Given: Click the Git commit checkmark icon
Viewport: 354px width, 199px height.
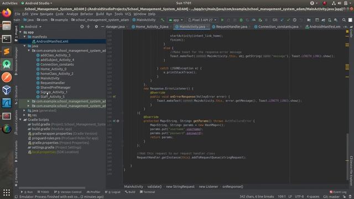Looking at the screenshot, I should tap(288, 20).
